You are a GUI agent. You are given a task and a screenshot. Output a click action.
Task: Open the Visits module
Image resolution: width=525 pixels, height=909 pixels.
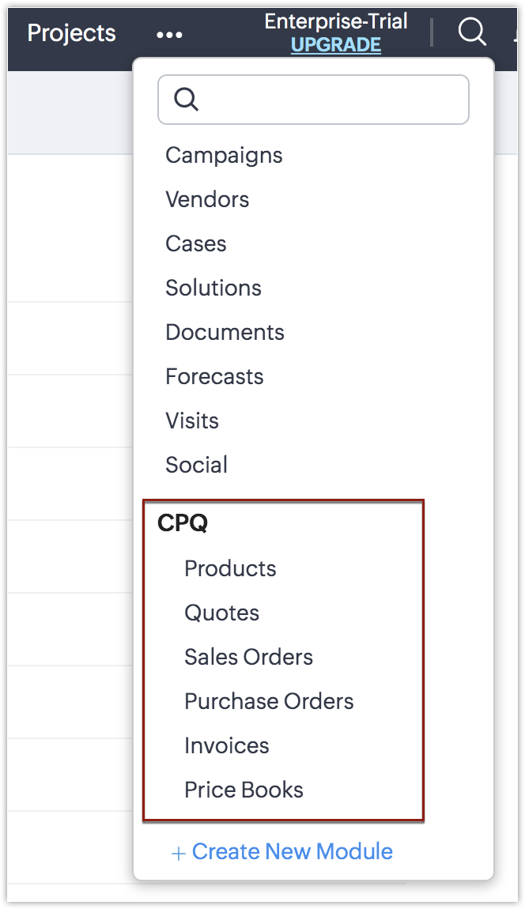click(x=192, y=421)
